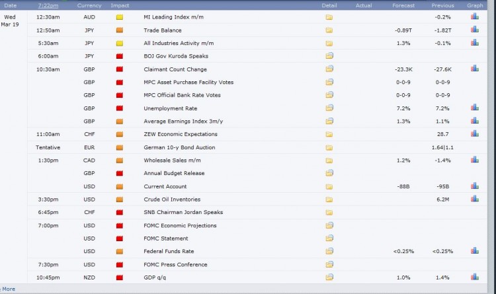Click the Currency column header
496x294 pixels.
[x=89, y=5]
